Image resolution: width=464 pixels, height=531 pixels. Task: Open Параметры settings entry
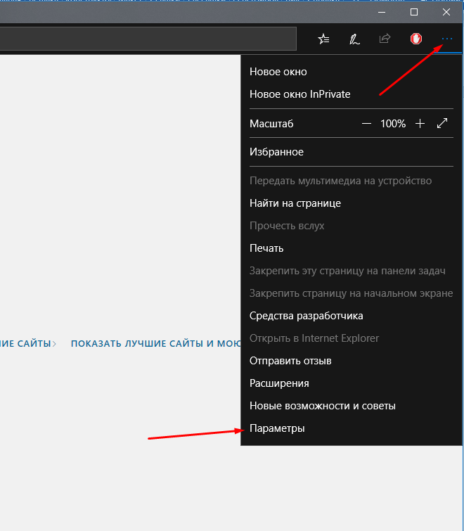(x=352, y=428)
